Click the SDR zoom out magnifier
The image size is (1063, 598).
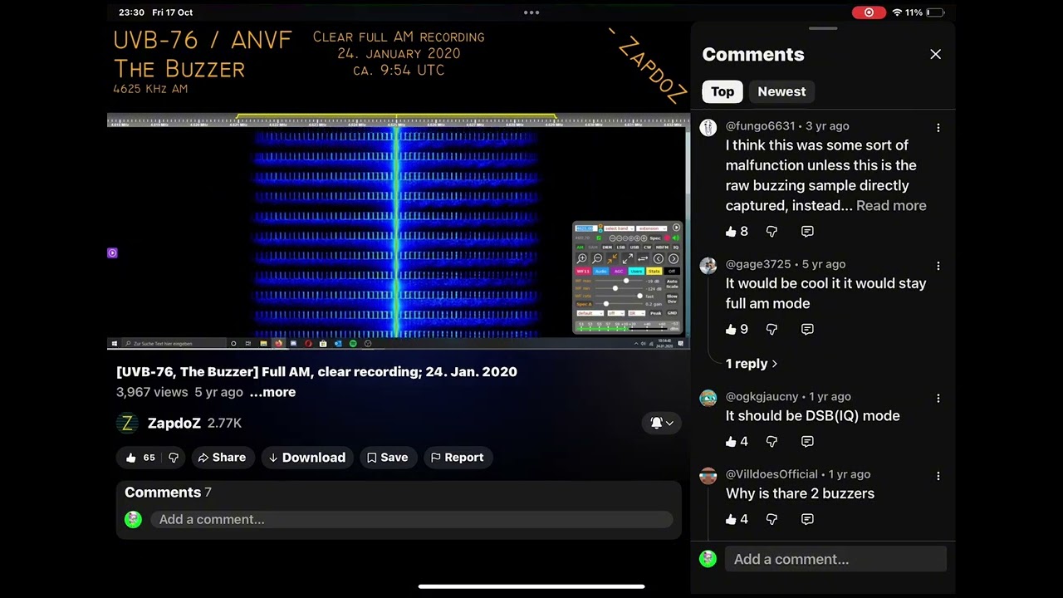597,258
